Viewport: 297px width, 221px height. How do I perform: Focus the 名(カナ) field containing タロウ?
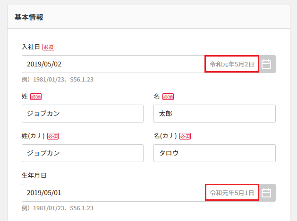[x=214, y=153]
